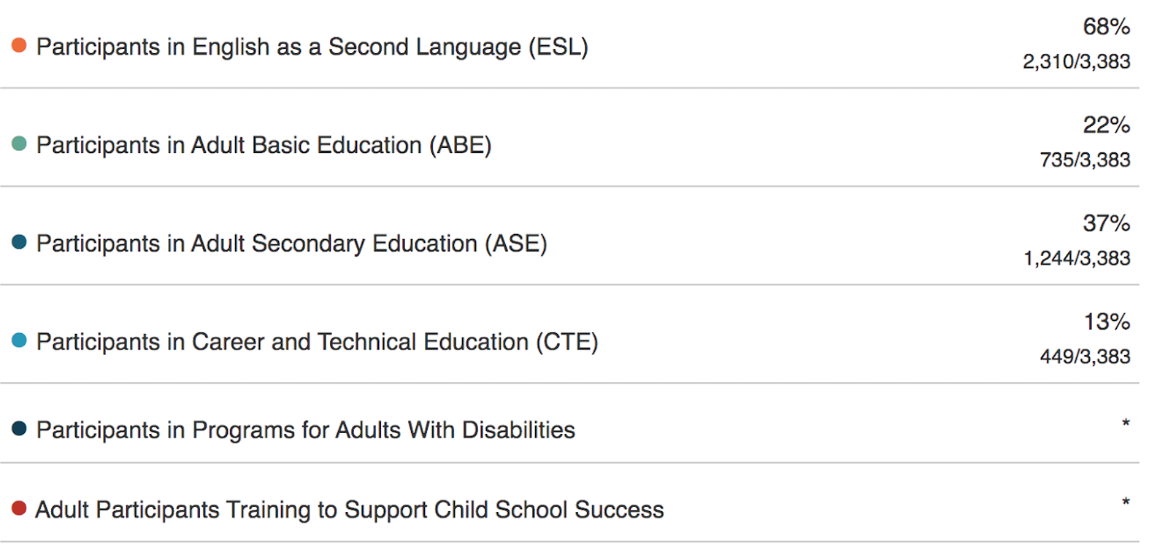This screenshot has width=1168, height=560.
Task: Click the green ABE legend dot
Action: click(19, 144)
